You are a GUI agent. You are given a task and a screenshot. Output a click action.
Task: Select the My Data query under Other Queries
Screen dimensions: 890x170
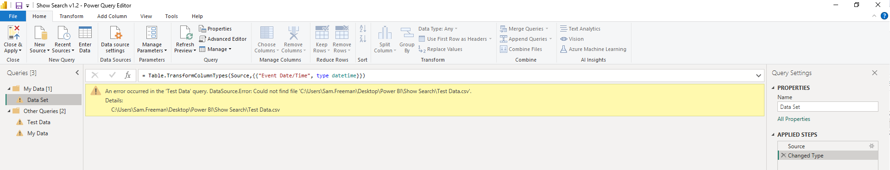pyautogui.click(x=38, y=133)
